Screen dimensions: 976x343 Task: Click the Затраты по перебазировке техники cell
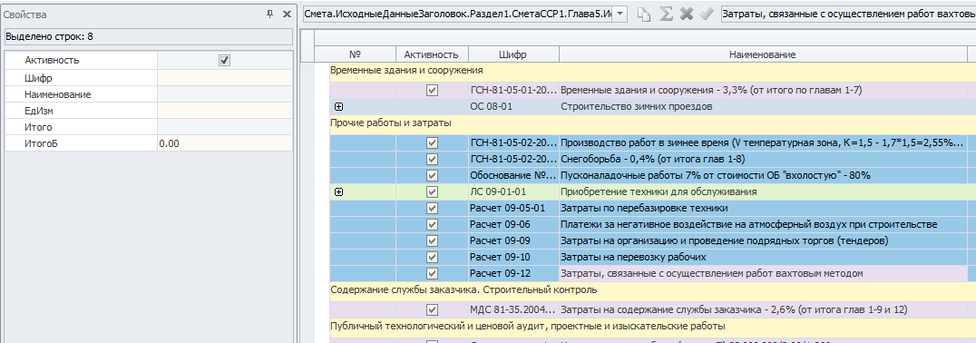[763, 208]
